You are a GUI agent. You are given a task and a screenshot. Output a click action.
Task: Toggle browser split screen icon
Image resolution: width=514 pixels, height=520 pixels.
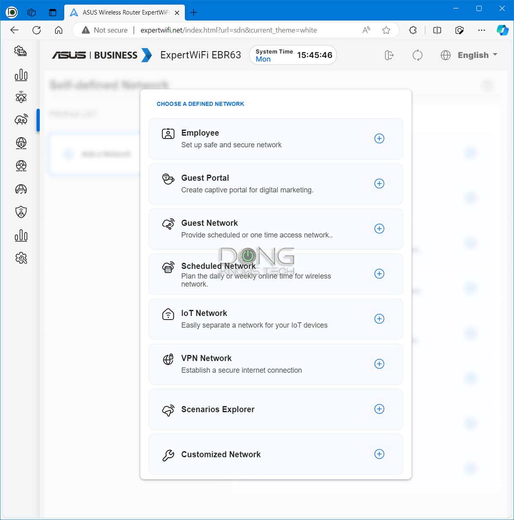[437, 30]
